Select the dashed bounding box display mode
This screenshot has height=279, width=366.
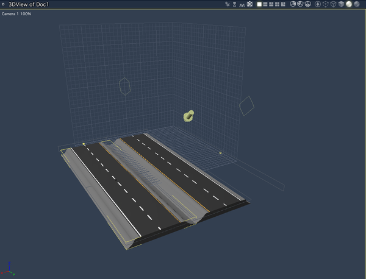click(326, 4)
